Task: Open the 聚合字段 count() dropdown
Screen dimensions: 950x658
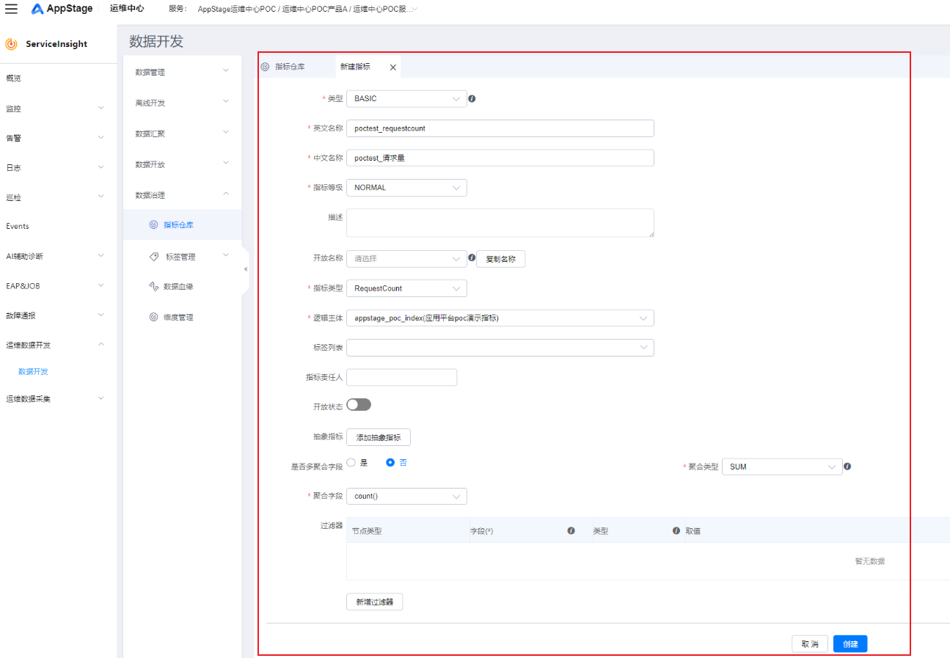Action: 406,497
